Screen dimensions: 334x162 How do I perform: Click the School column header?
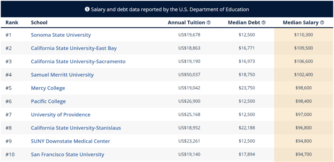39,23
